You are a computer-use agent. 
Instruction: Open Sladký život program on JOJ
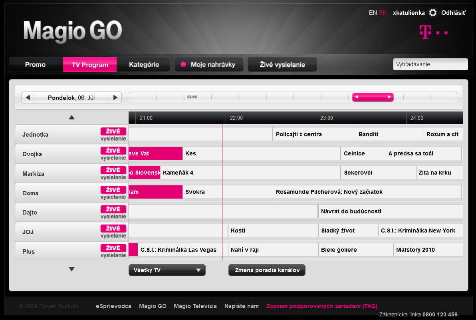tap(348, 231)
